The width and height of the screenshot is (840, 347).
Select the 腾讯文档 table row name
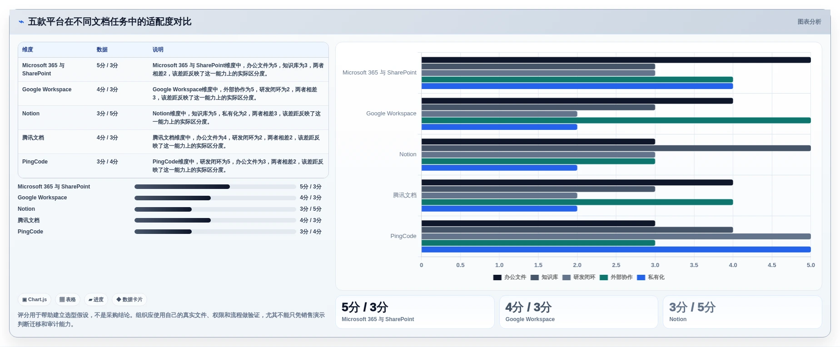(33, 138)
